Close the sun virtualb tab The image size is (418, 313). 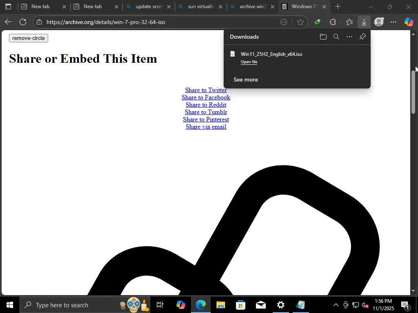point(220,7)
